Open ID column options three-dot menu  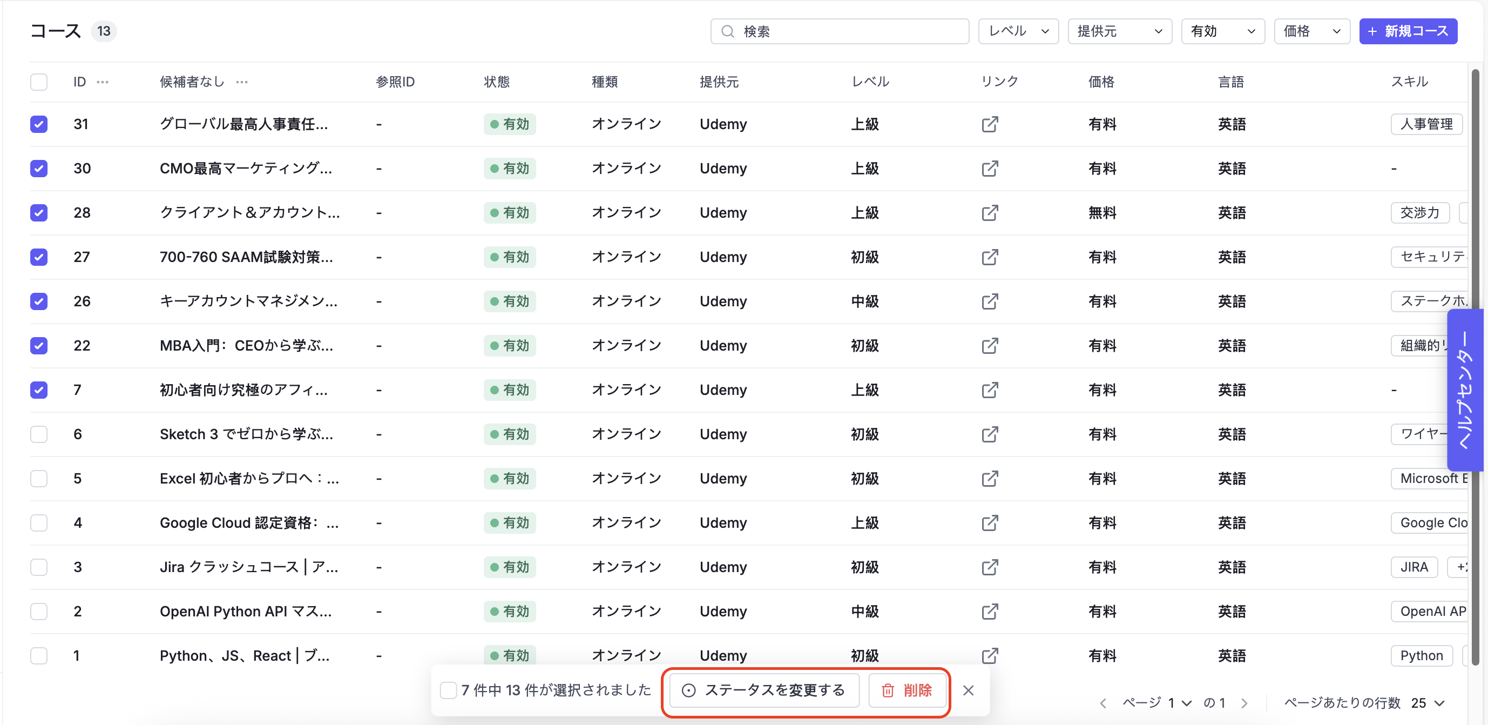click(x=103, y=82)
